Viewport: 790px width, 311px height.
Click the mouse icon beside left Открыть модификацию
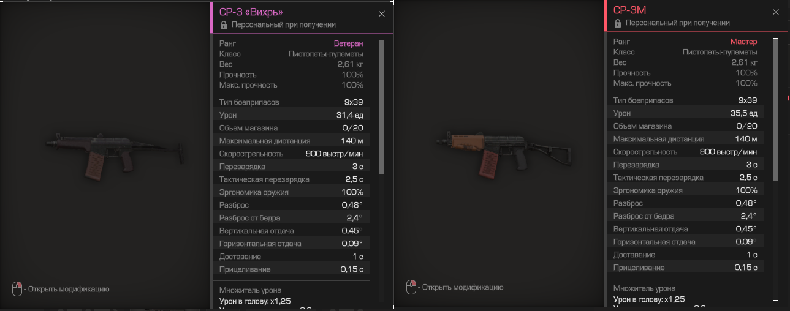click(17, 288)
